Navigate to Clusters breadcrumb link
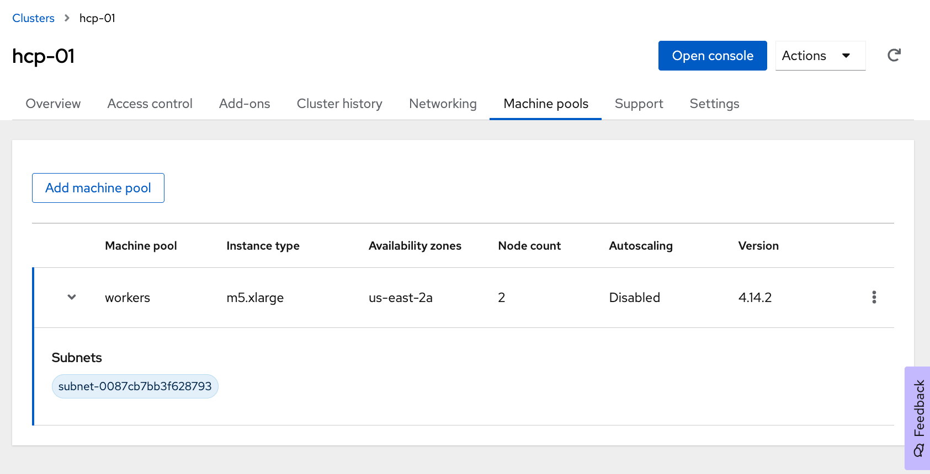Screen dimensions: 930x474 click(33, 18)
